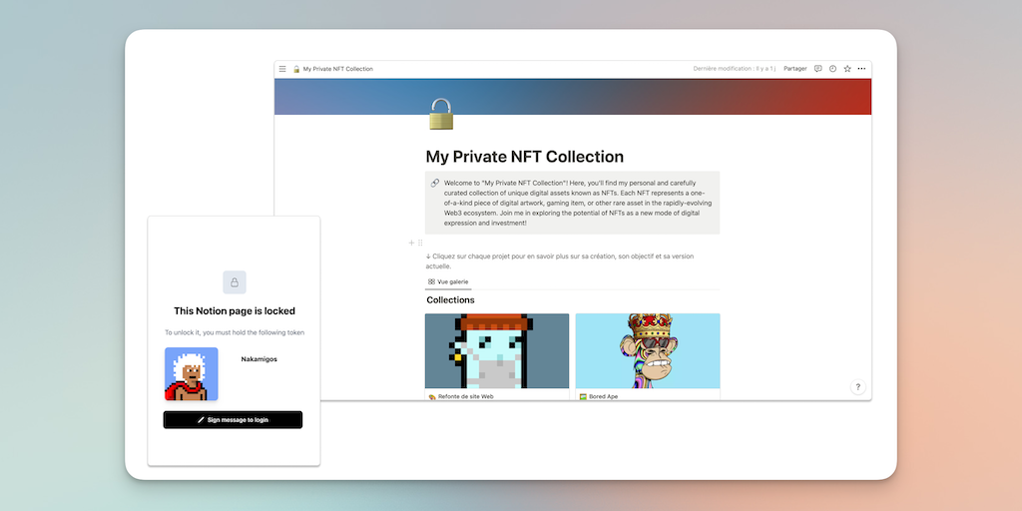1022x511 pixels.
Task: Click the six-dot block drag handle
Action: pos(420,244)
